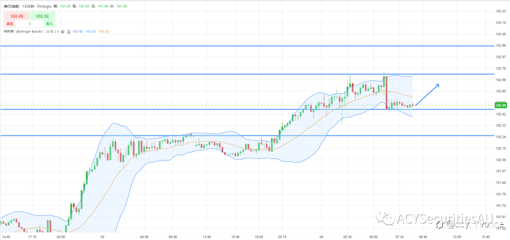The image size is (510, 240).
Task: Click time axis label 20:15
Action: click(282, 237)
